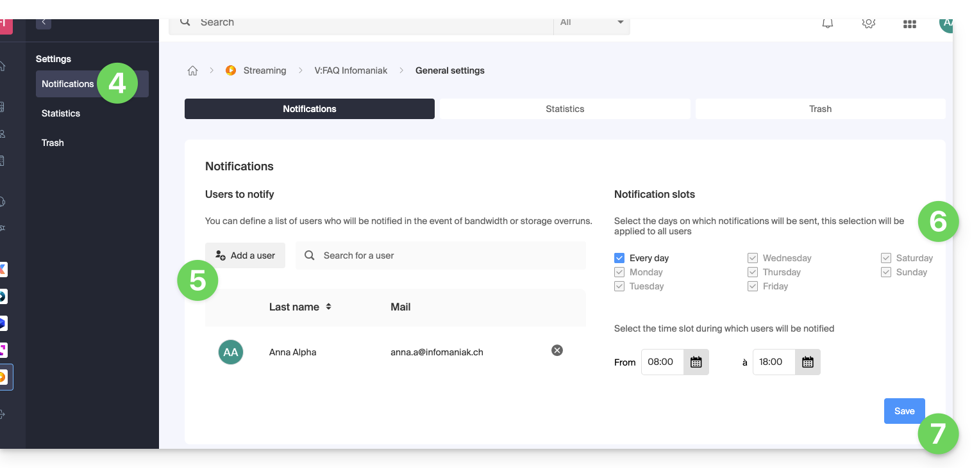Switch to the Trash tab

click(x=820, y=109)
